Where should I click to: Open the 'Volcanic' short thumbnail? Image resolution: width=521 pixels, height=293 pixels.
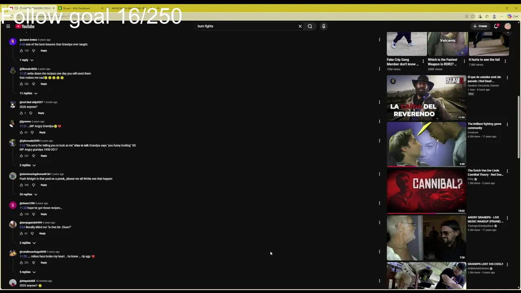[x=448, y=44]
